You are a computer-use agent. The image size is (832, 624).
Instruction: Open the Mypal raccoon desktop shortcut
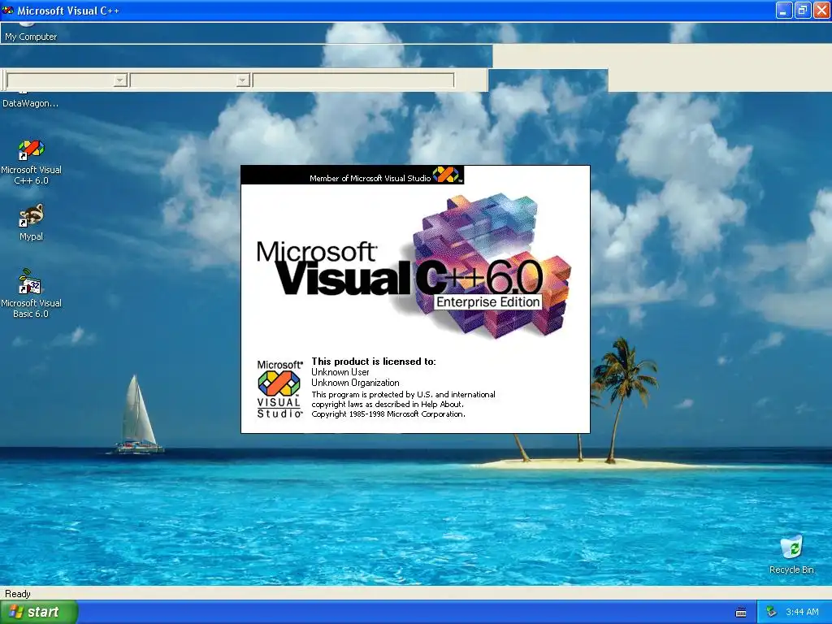click(x=32, y=223)
